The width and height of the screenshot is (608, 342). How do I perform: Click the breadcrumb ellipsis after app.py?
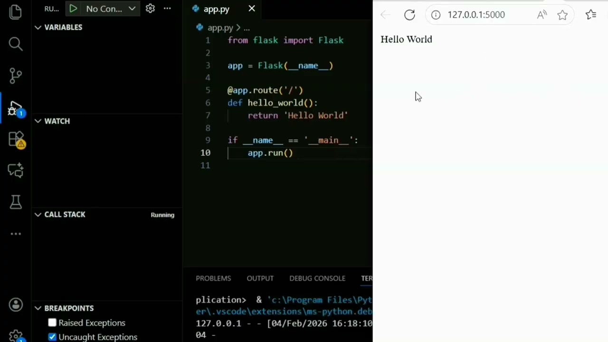(246, 28)
